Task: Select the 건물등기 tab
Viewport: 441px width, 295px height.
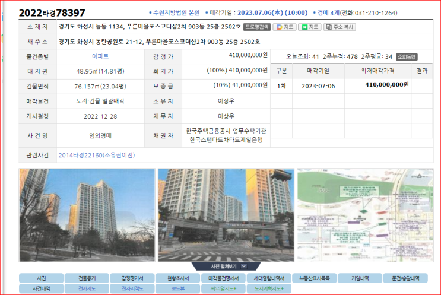Action: pyautogui.click(x=87, y=278)
